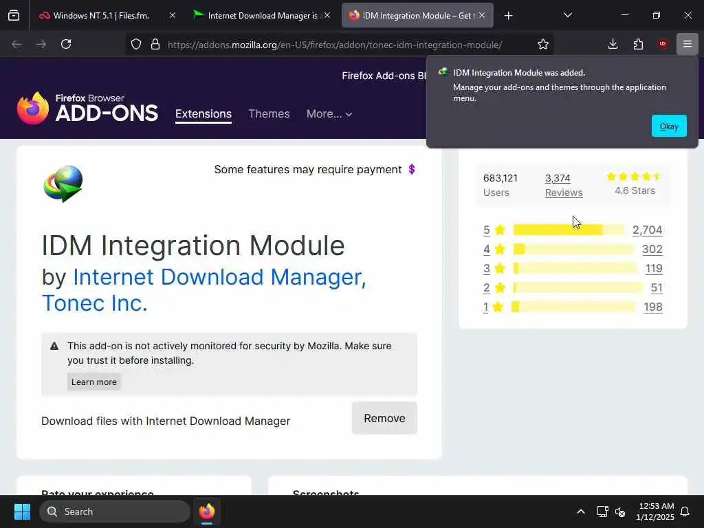Close the Windows NT 5.1 Files.fm tab
The image size is (704, 528).
(173, 15)
